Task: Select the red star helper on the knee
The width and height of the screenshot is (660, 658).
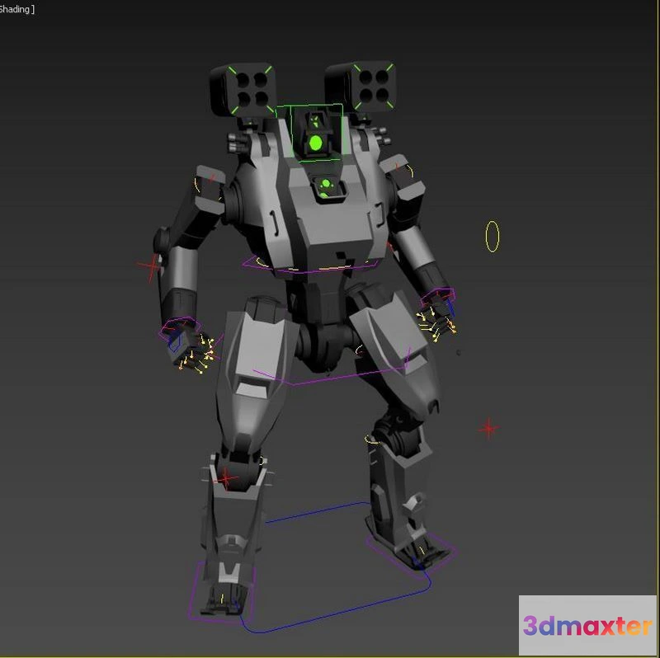Action: [x=225, y=477]
